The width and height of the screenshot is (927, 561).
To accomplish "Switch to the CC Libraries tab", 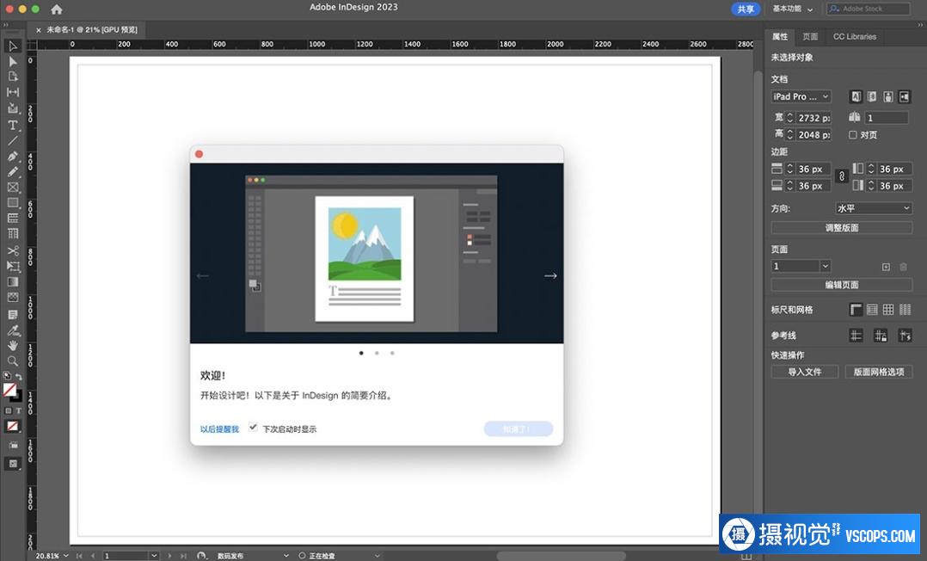I will pyautogui.click(x=855, y=37).
